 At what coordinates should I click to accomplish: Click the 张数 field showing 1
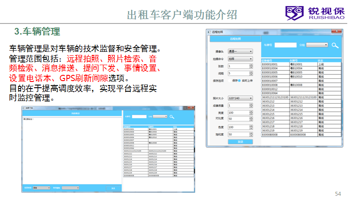tap(239, 66)
